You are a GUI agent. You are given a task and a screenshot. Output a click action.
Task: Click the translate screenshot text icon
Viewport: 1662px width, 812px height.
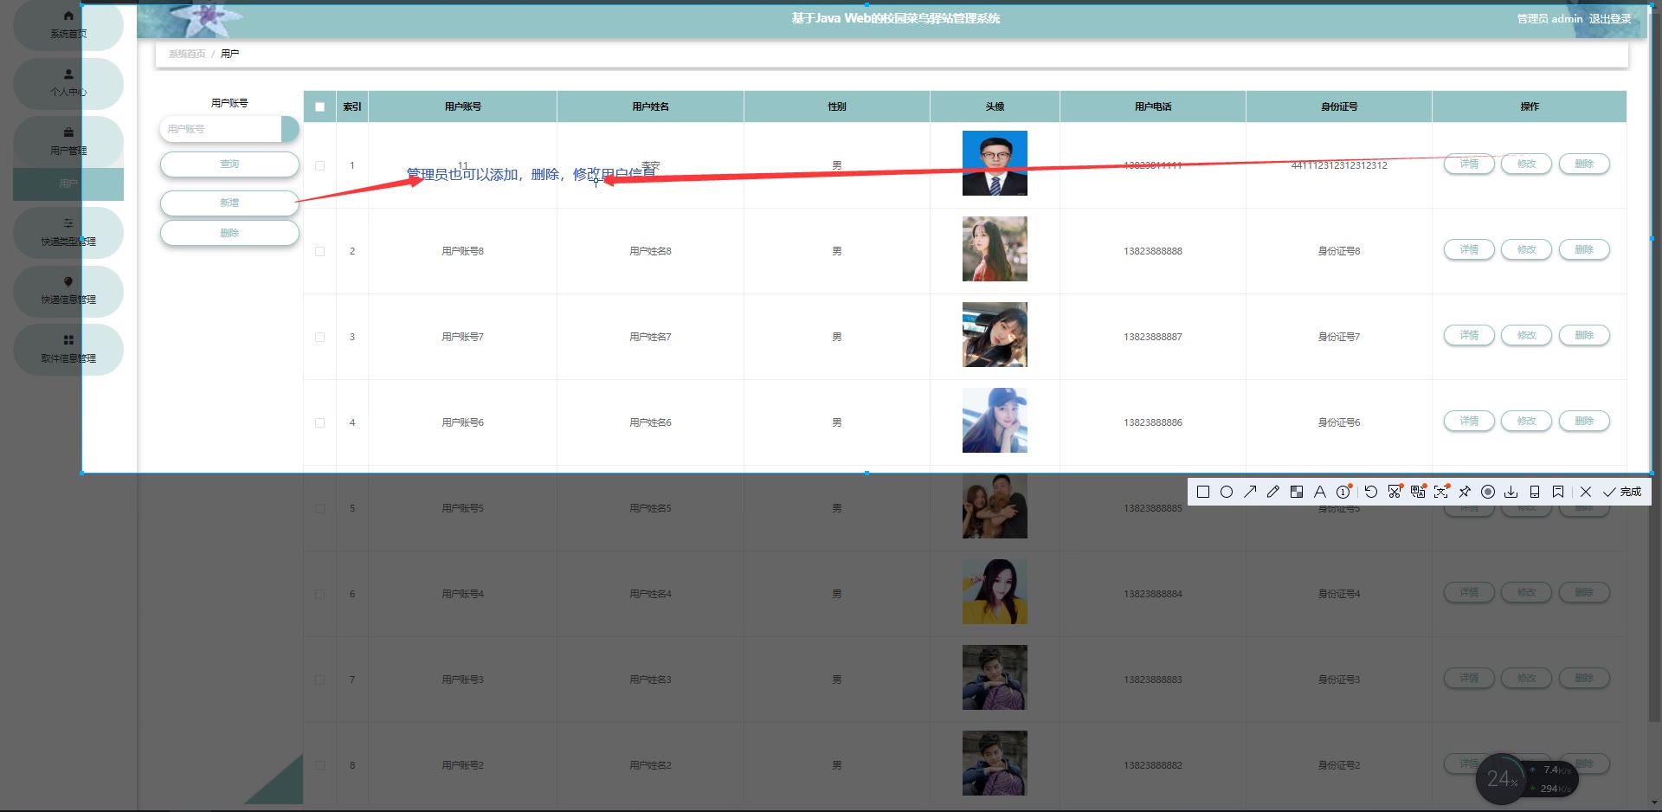[x=1418, y=492]
